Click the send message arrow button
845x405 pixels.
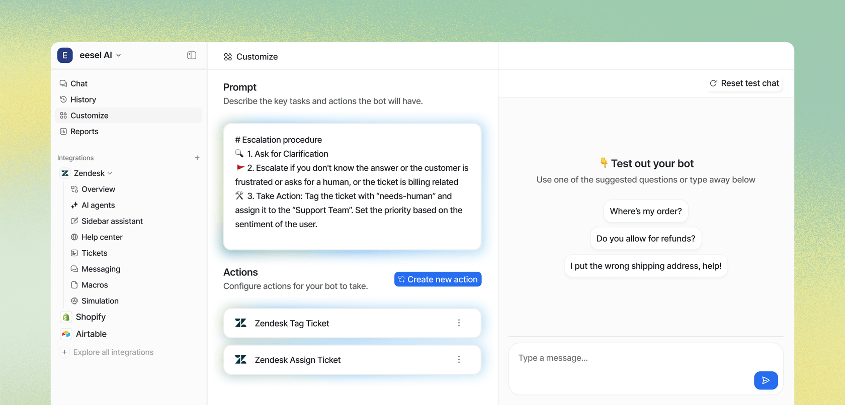click(x=766, y=380)
